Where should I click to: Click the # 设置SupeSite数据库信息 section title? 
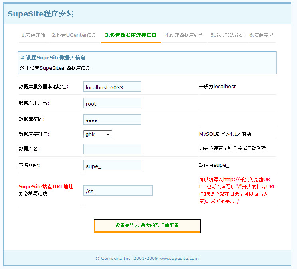pos(53,58)
